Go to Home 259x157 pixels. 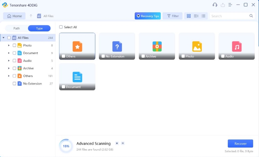pyautogui.click(x=14, y=16)
